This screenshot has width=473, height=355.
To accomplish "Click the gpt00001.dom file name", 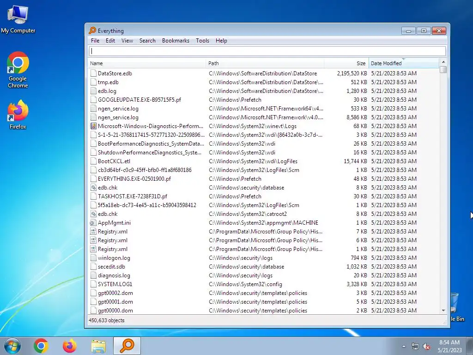I will (115, 301).
